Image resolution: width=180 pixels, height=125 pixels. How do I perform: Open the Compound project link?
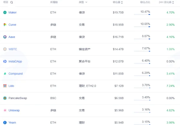point(16,74)
